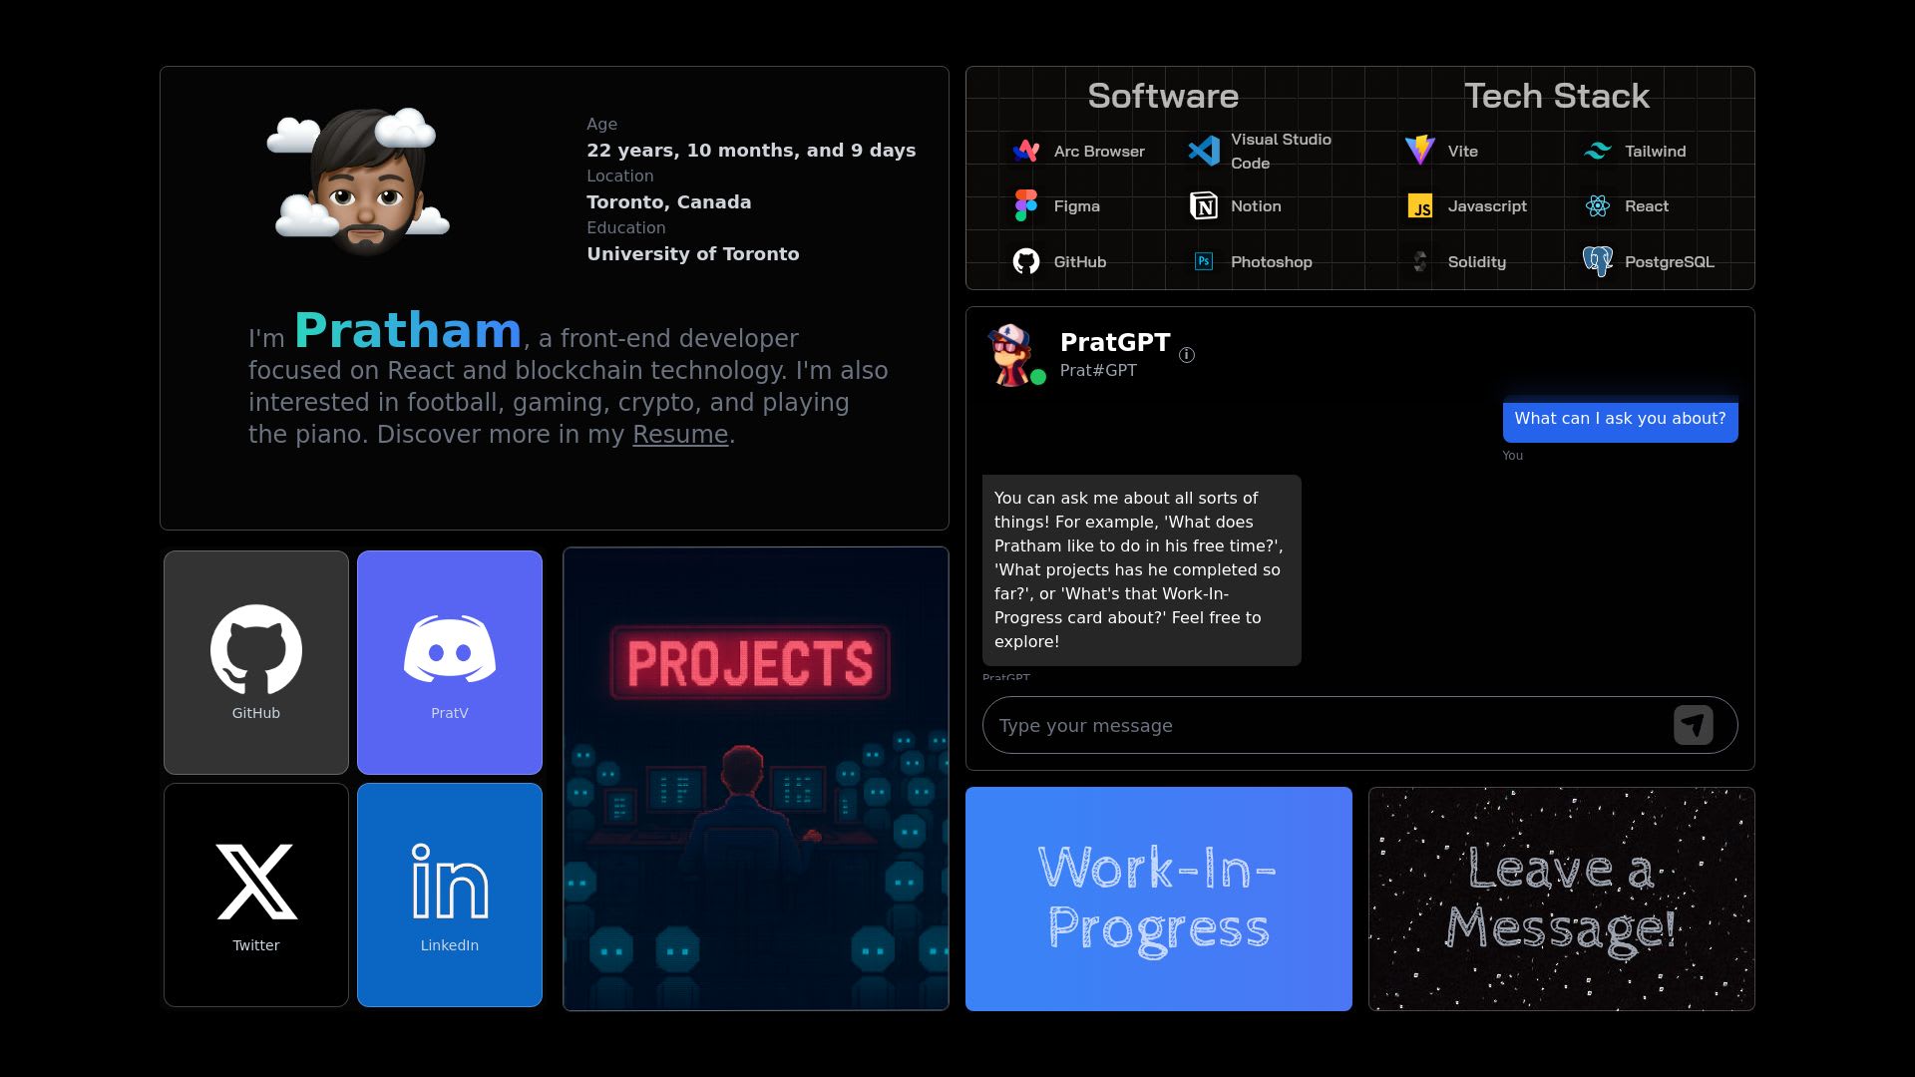Click the X logo on Twitter card

pyautogui.click(x=256, y=882)
